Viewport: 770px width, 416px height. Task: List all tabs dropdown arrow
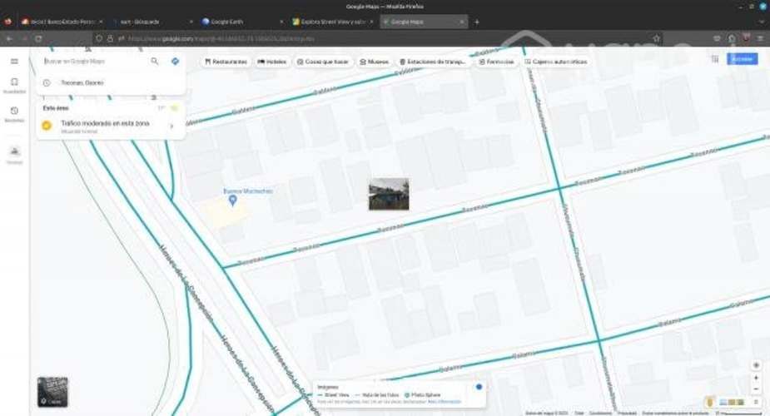763,22
